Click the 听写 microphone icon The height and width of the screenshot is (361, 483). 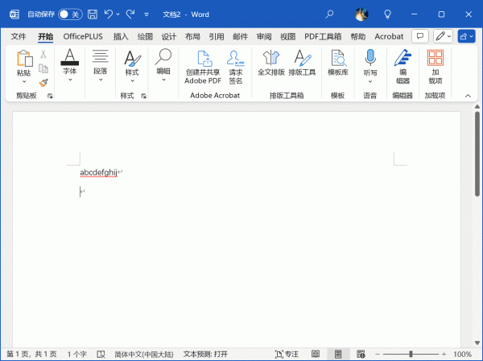point(370,58)
